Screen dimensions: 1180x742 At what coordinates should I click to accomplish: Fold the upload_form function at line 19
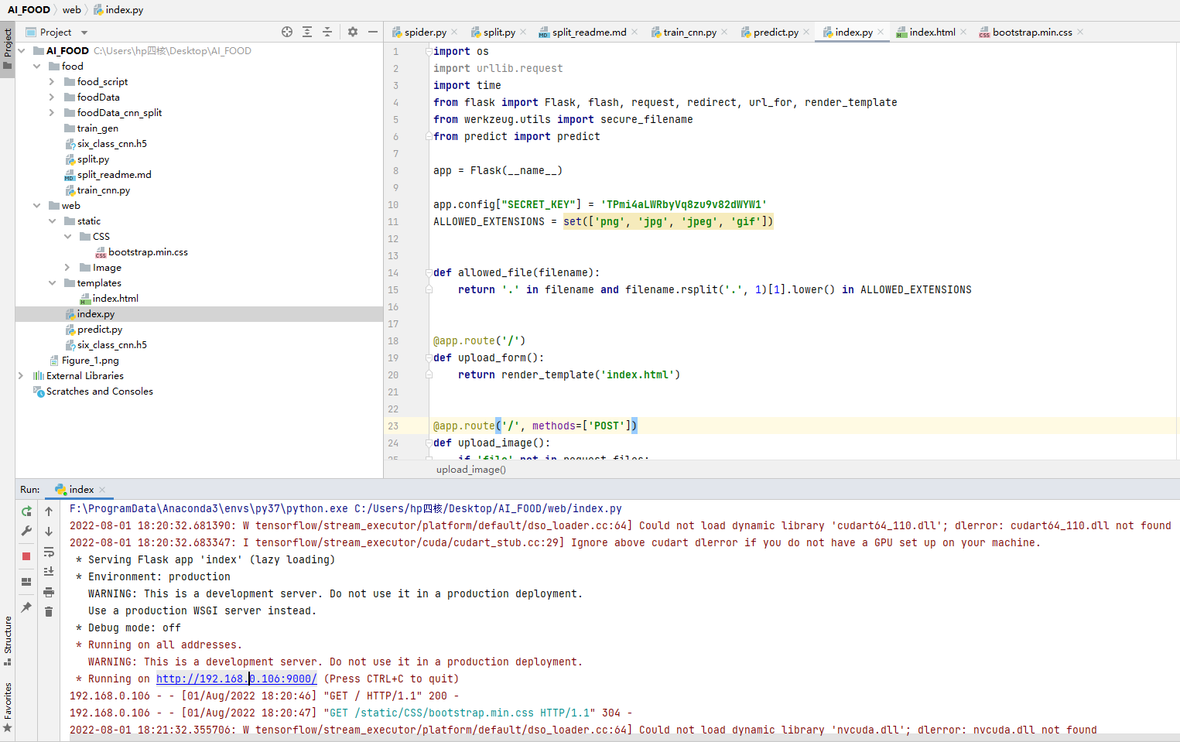[428, 357]
